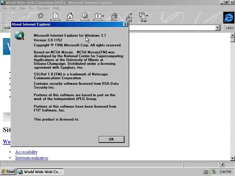Expand the Links toolbar
The image size is (235, 176).
tap(229, 28)
